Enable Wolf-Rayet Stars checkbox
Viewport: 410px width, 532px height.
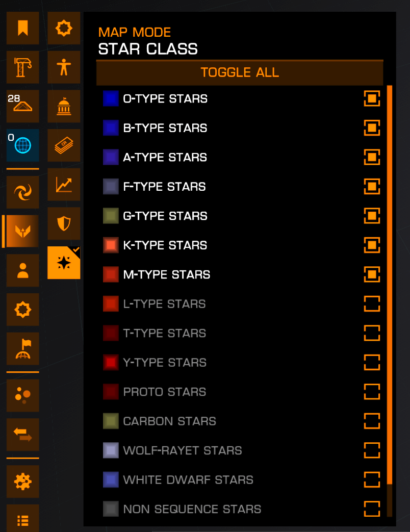click(x=372, y=450)
